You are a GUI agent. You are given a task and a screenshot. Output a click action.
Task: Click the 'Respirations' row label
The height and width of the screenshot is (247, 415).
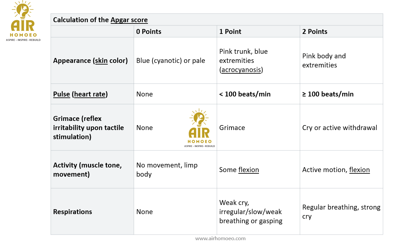(x=72, y=212)
